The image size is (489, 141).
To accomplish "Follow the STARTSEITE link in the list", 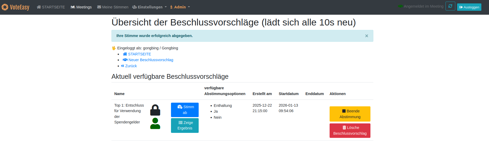I will 137,54.
